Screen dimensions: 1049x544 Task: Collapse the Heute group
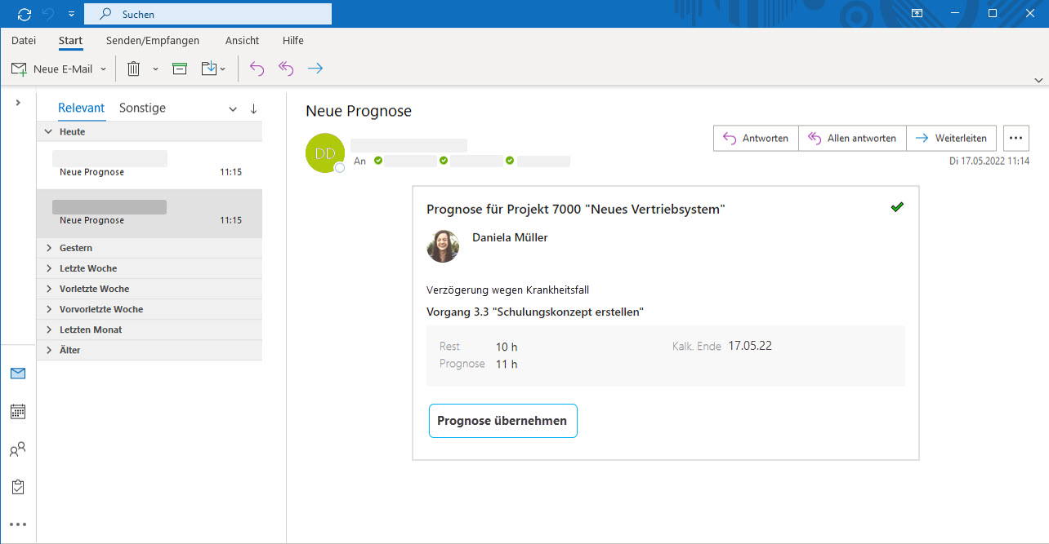tap(48, 132)
